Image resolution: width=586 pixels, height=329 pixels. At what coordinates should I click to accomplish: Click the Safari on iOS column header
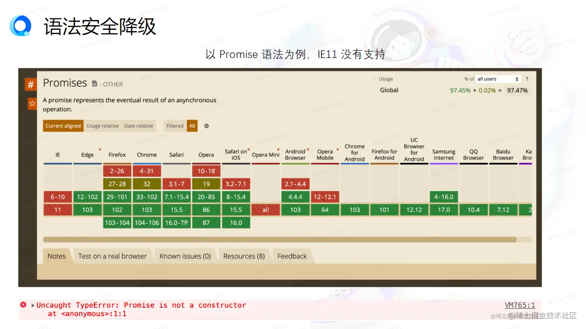[236, 155]
